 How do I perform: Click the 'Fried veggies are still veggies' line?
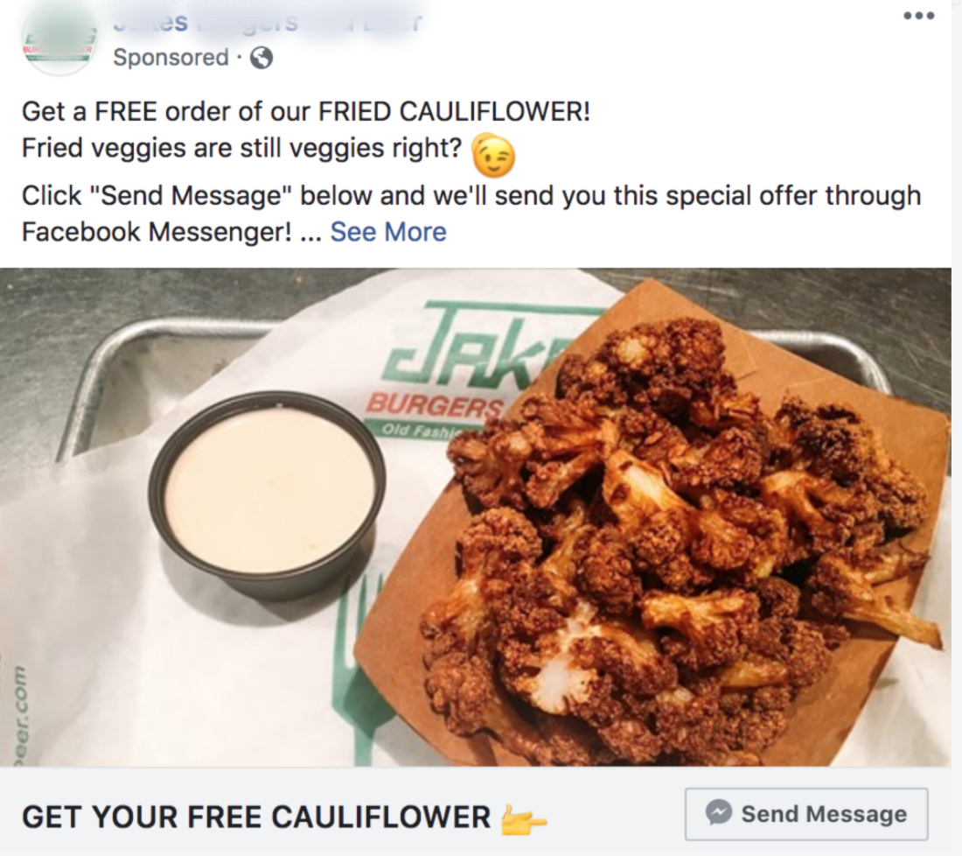[241, 148]
